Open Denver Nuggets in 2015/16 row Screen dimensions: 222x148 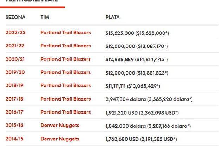[60, 126]
